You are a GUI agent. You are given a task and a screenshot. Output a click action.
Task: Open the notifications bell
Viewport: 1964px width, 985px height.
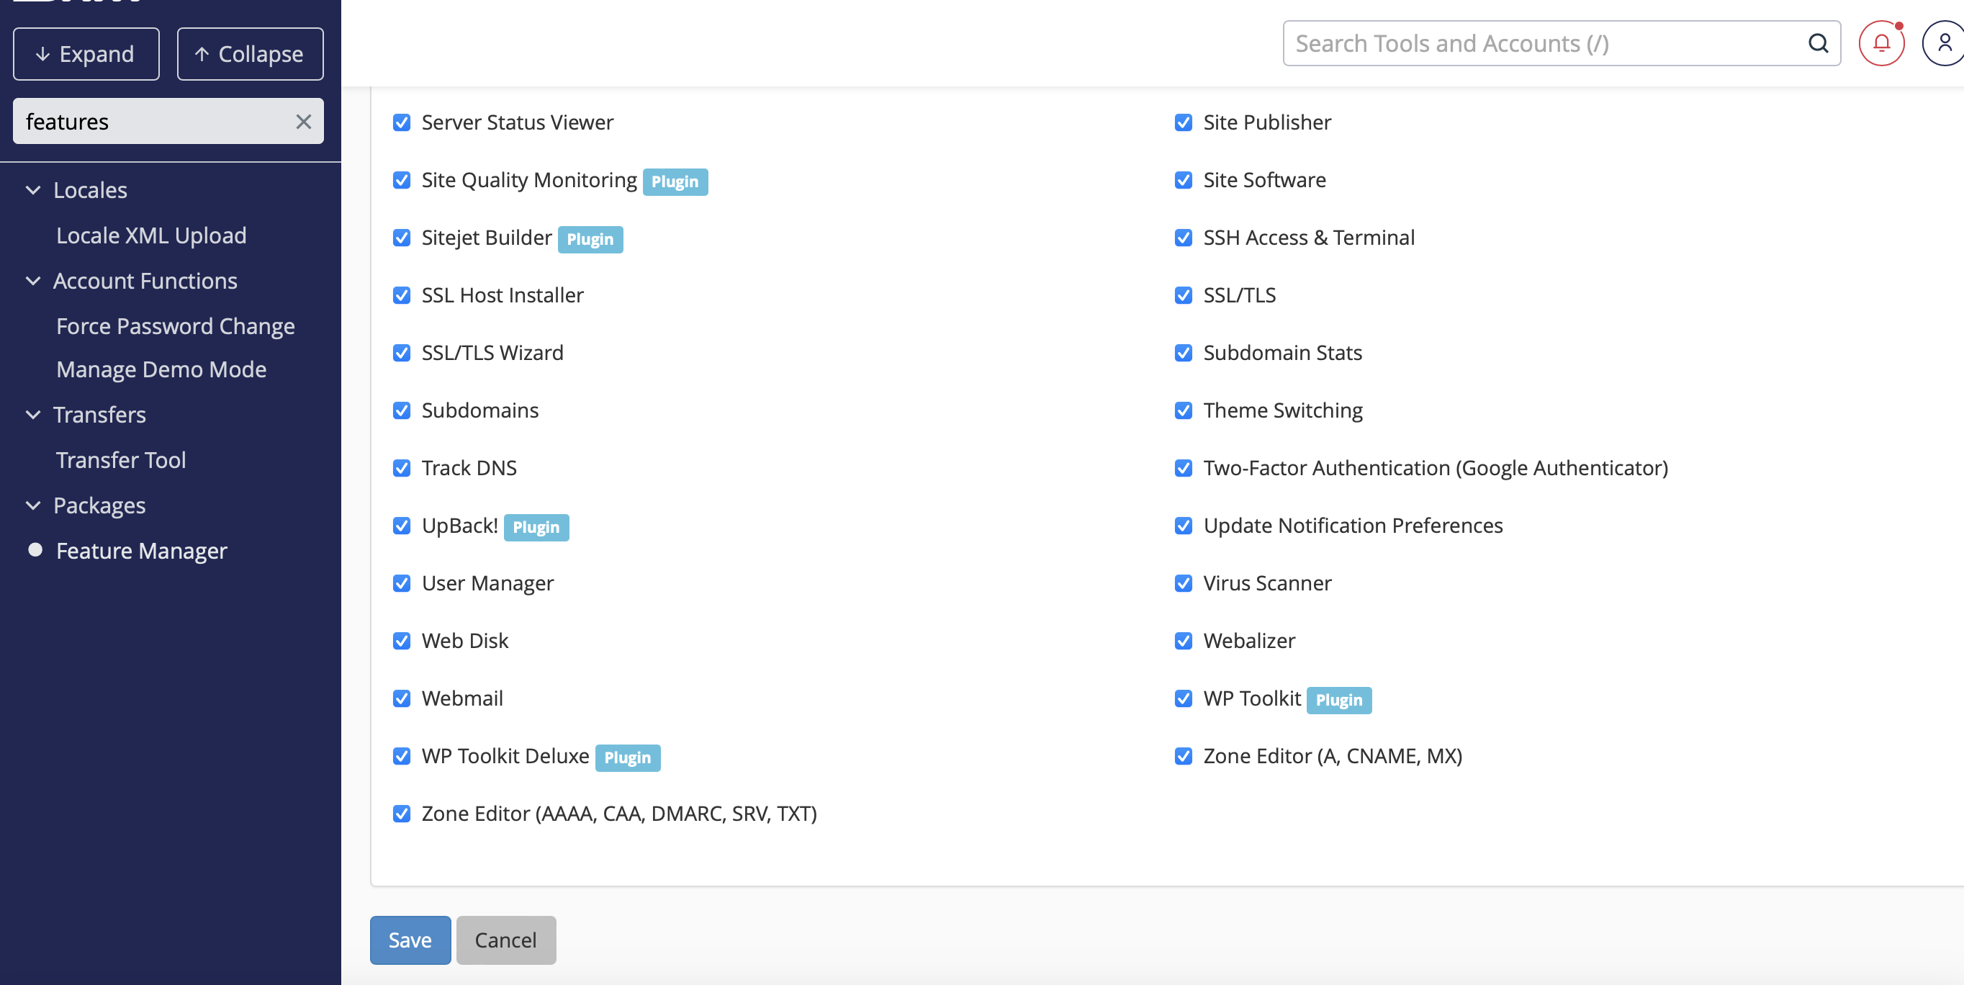(1881, 43)
